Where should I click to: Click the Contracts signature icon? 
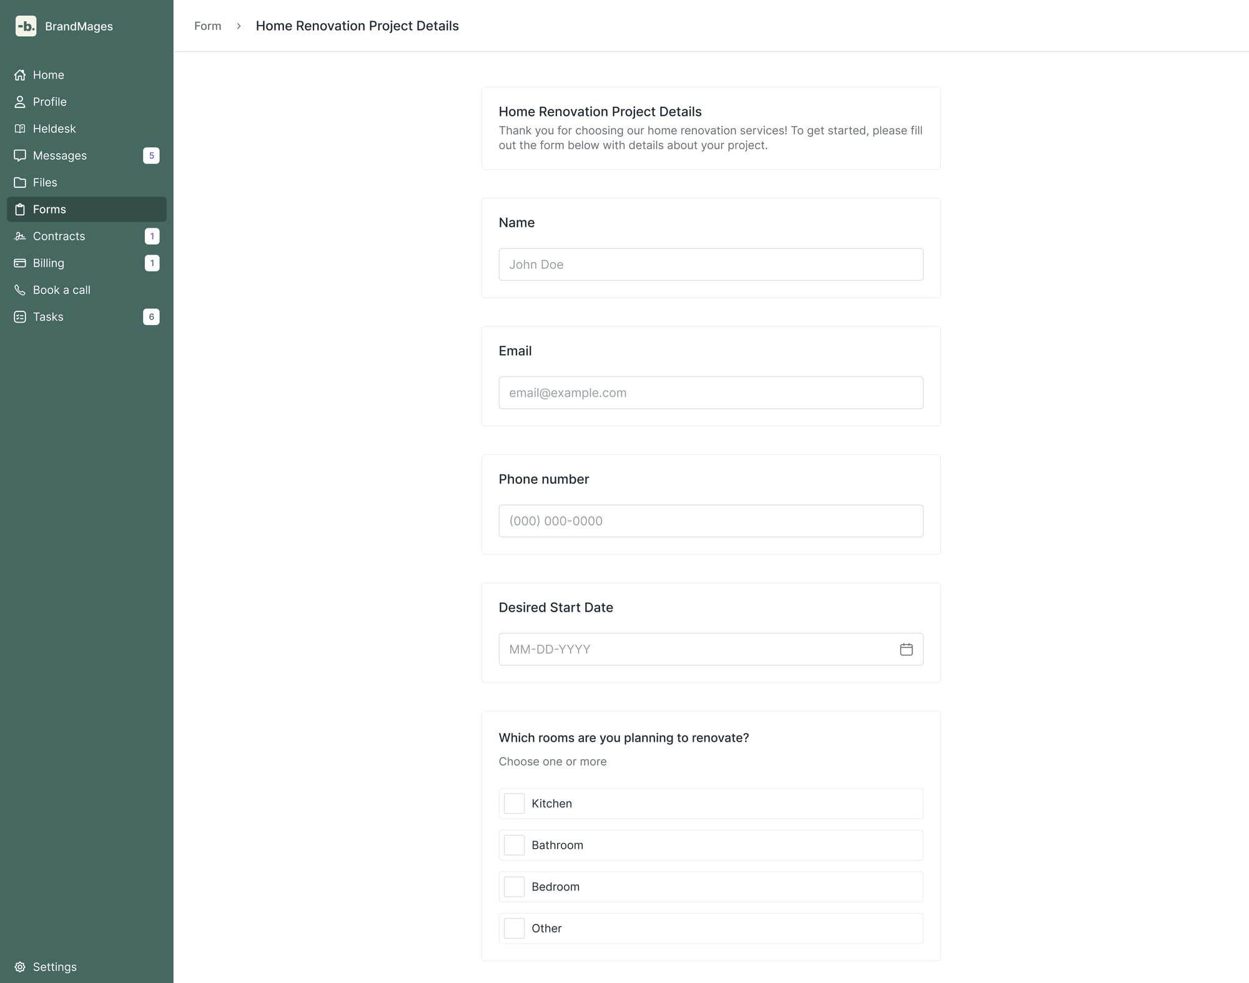point(20,236)
